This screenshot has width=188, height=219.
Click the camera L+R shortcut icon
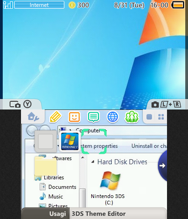point(166,104)
